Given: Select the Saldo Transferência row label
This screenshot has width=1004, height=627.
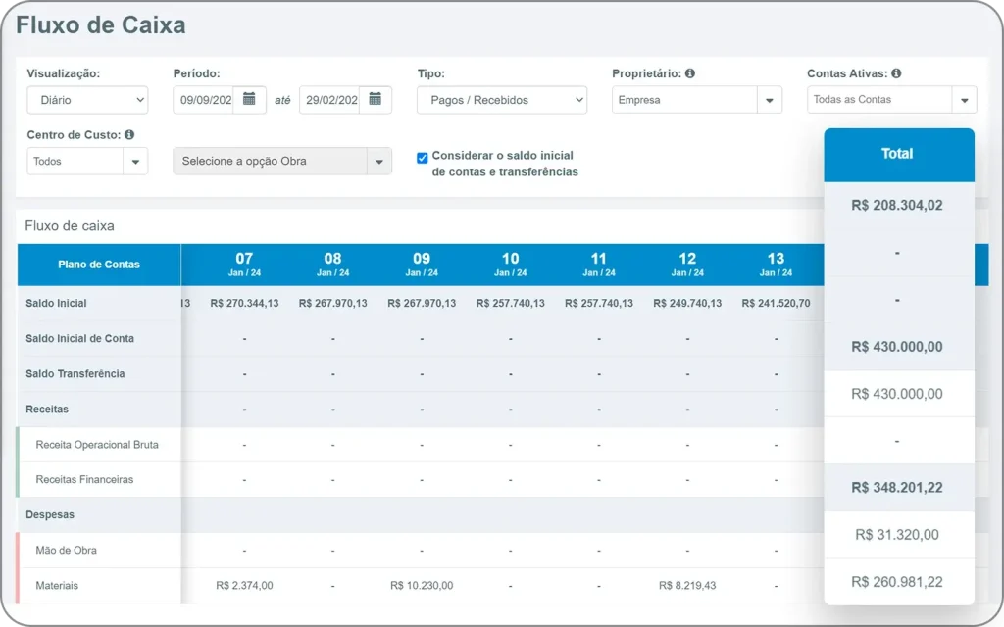Looking at the screenshot, I should (x=75, y=373).
